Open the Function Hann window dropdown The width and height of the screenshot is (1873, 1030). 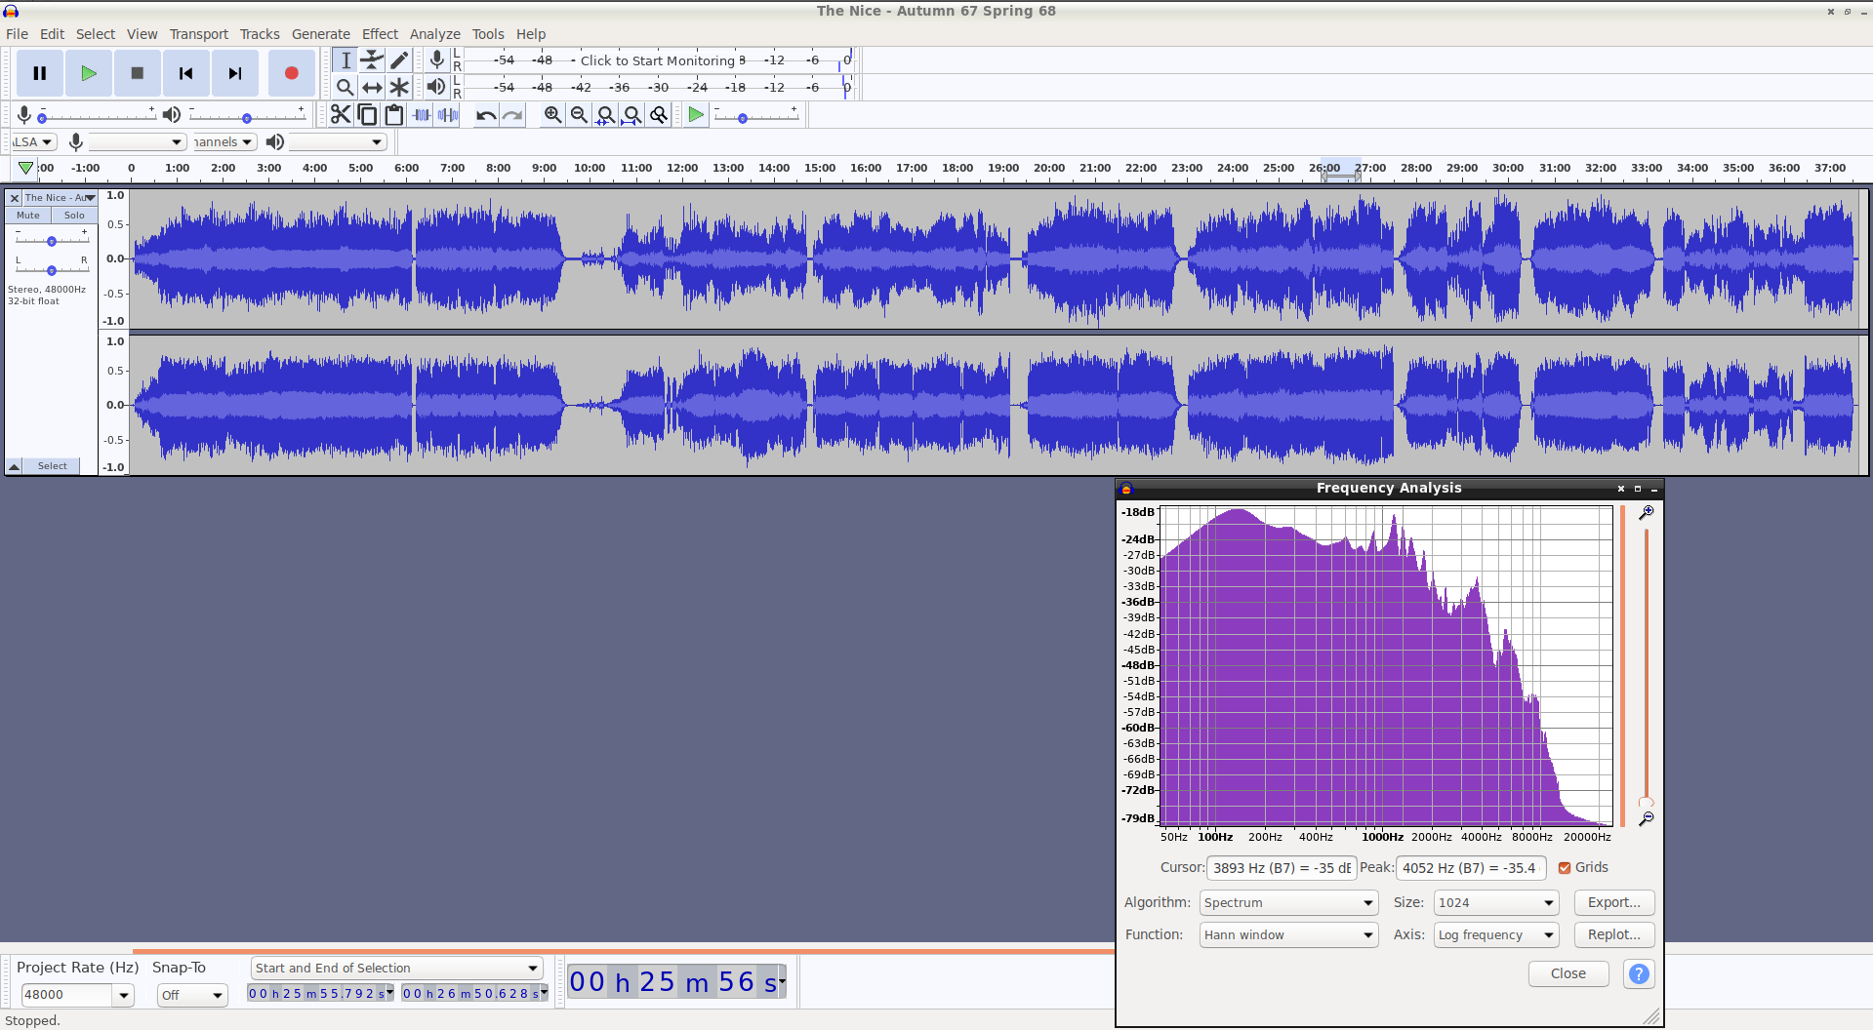[1288, 934]
